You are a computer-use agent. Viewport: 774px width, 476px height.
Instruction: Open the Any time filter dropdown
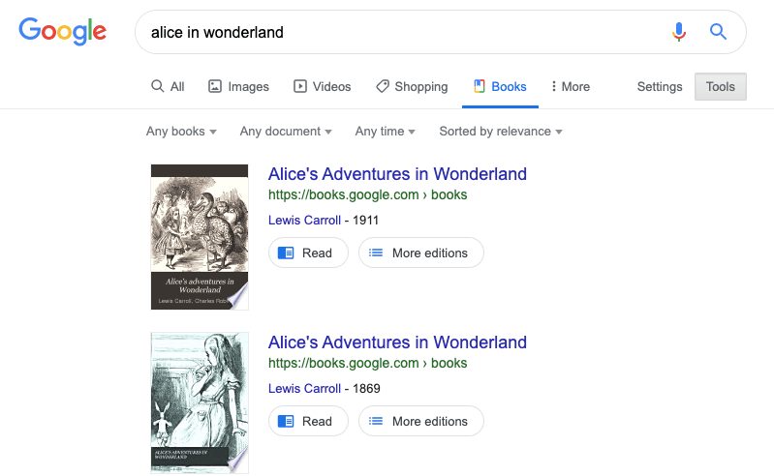(x=385, y=132)
